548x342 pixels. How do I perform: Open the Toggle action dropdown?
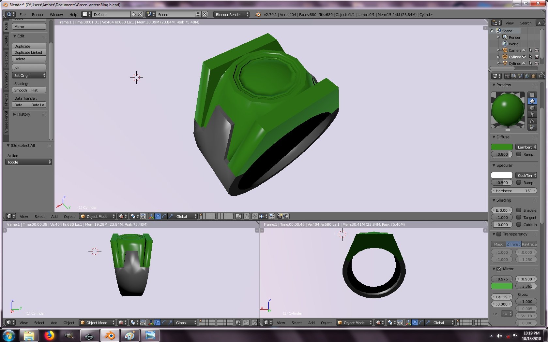tap(29, 162)
